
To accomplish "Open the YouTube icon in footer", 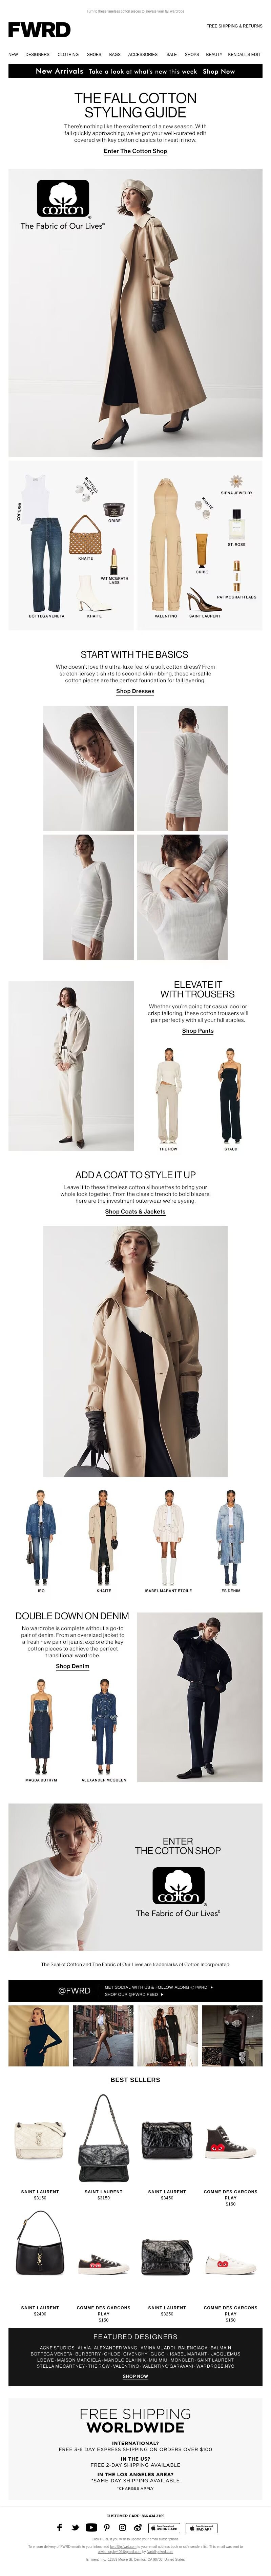I will (x=91, y=2527).
